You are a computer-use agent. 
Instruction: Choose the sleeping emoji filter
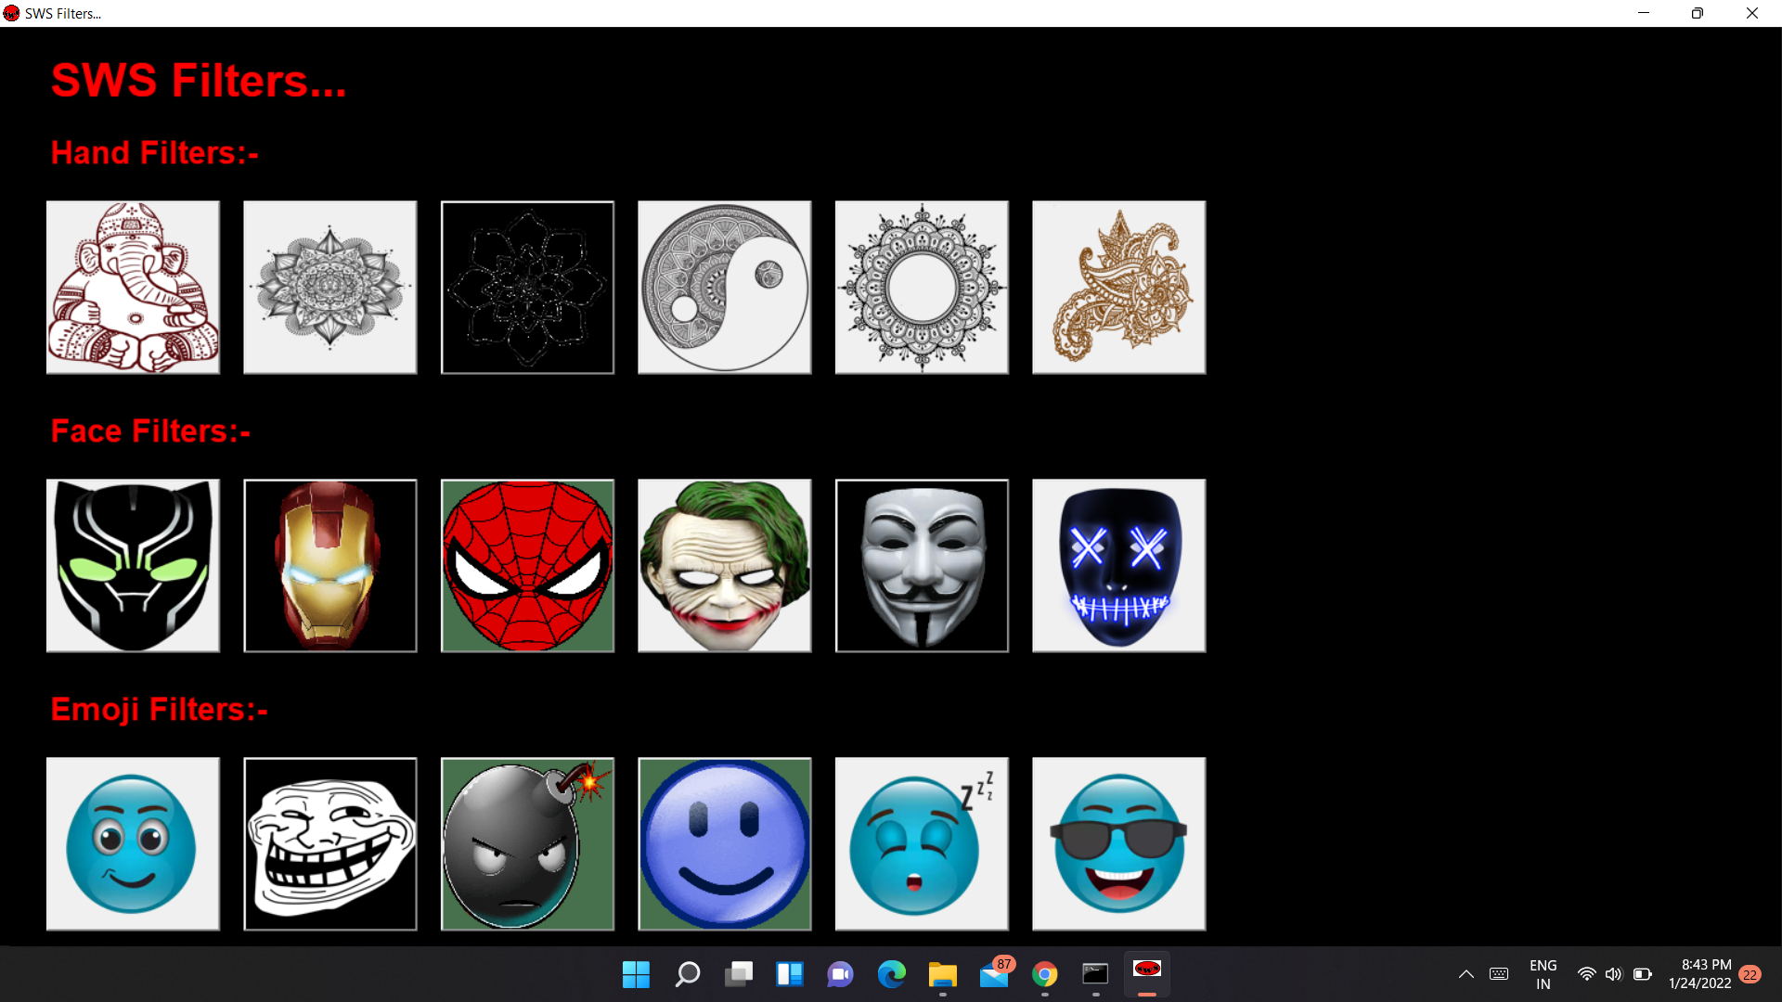(922, 844)
